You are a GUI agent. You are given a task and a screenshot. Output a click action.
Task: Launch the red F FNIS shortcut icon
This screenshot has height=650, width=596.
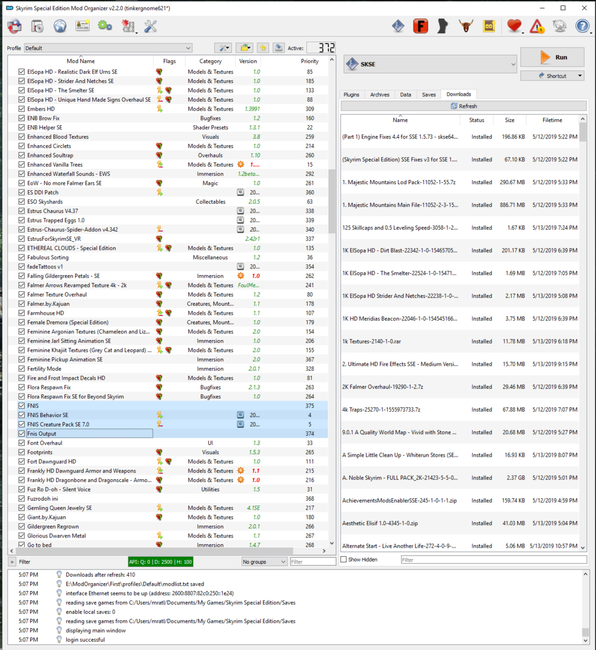pos(421,26)
